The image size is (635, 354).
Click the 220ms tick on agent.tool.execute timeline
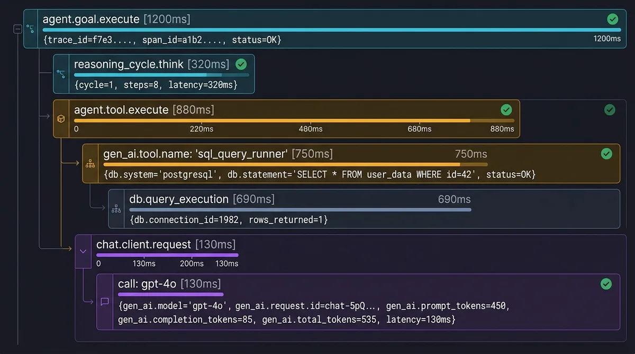202,129
